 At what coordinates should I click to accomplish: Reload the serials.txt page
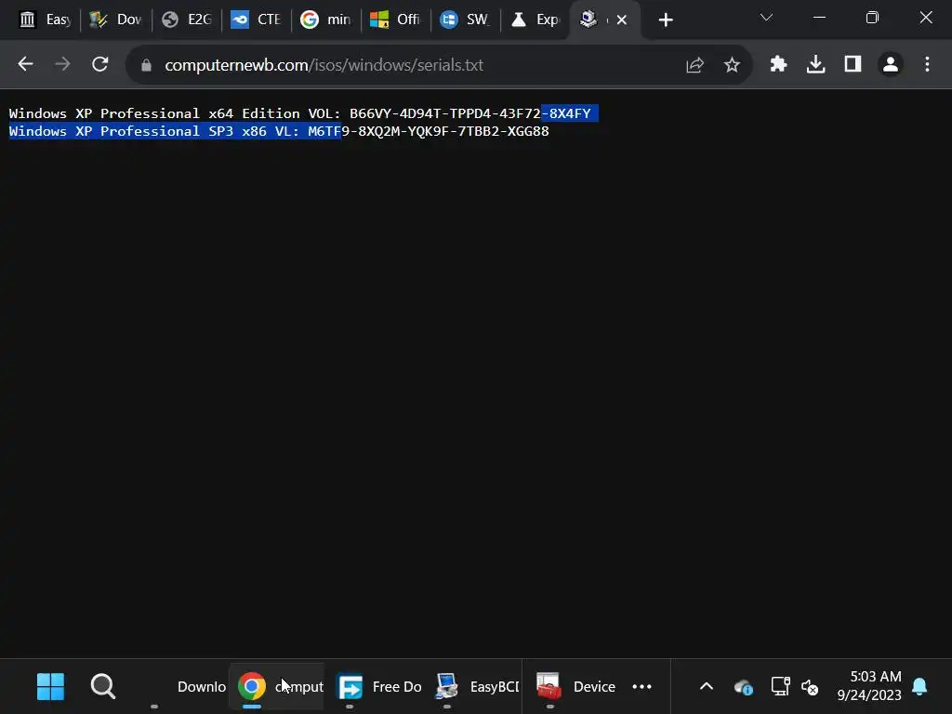click(100, 64)
